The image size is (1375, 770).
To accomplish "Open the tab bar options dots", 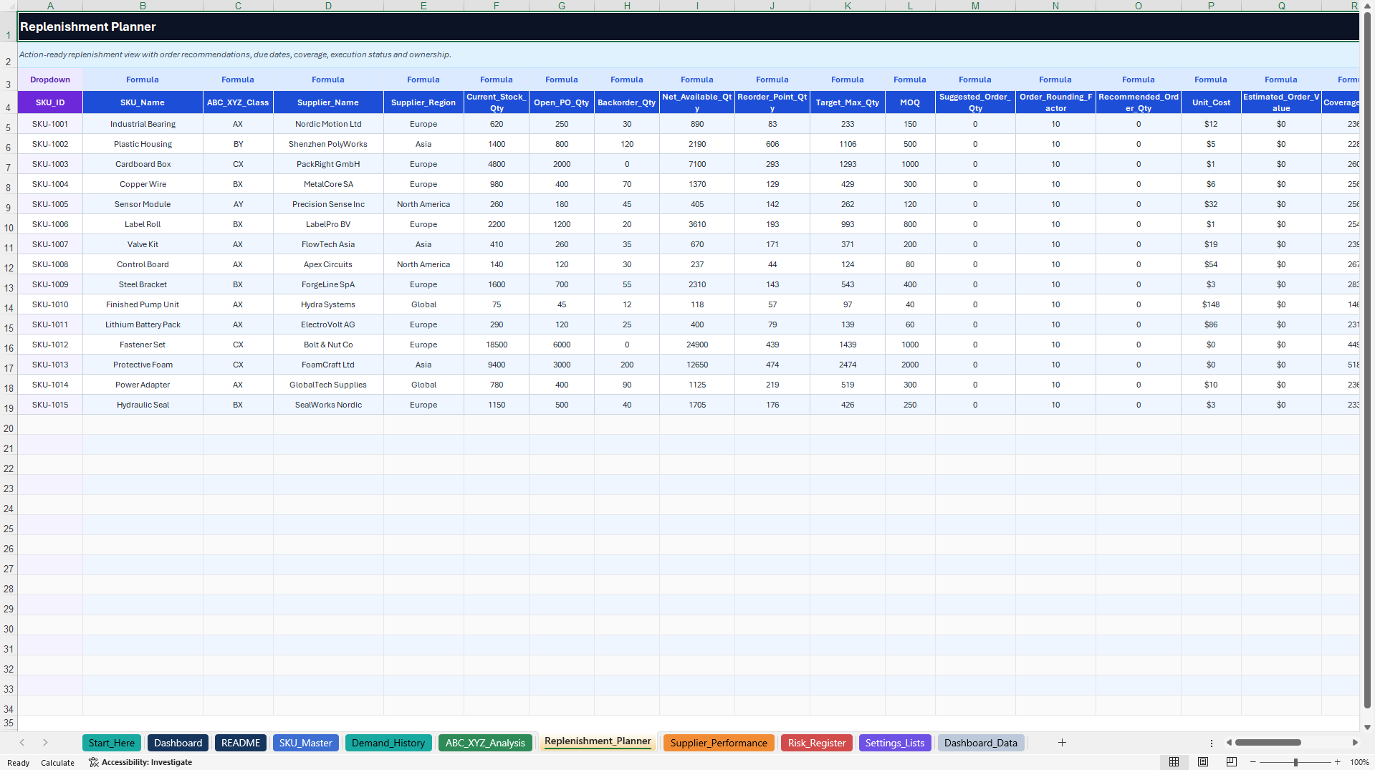I will point(1211,743).
